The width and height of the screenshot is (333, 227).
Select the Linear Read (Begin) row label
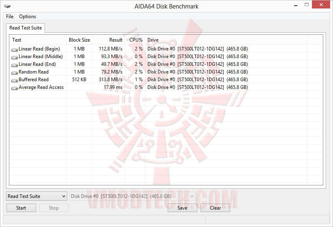point(39,49)
